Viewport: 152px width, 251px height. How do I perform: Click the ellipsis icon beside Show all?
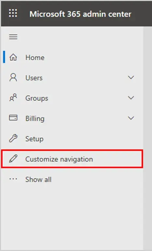[13, 179]
